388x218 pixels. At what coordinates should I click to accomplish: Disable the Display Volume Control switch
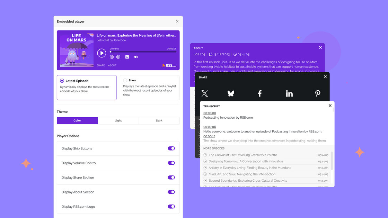coord(171,163)
